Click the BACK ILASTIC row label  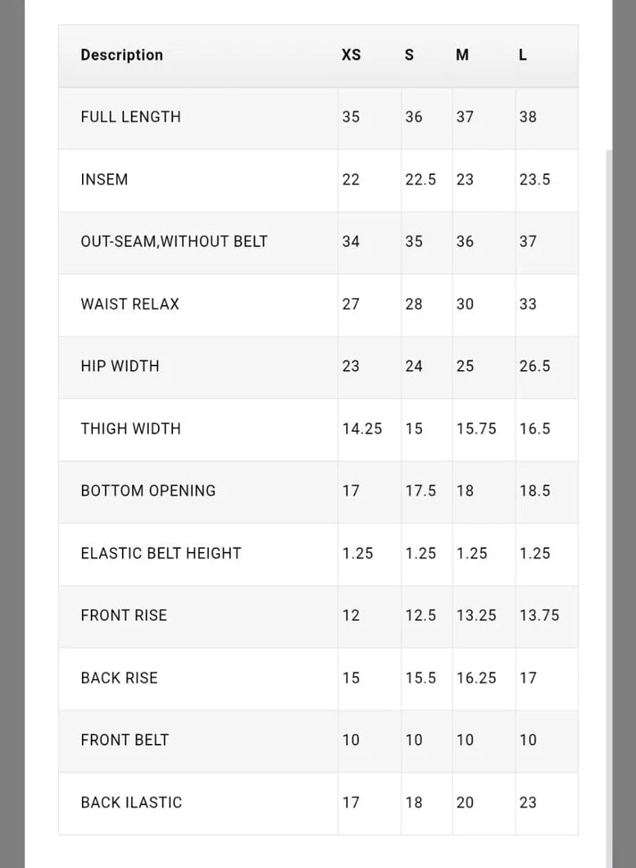pos(131,802)
